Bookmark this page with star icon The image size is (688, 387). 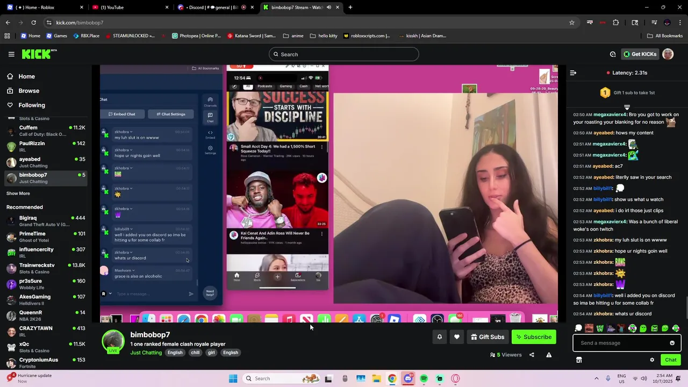[572, 23]
